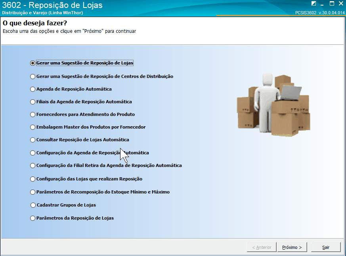Close the 3602 Reposição de Lojas window
Viewport: 346px width, 256px height.
(341, 4)
